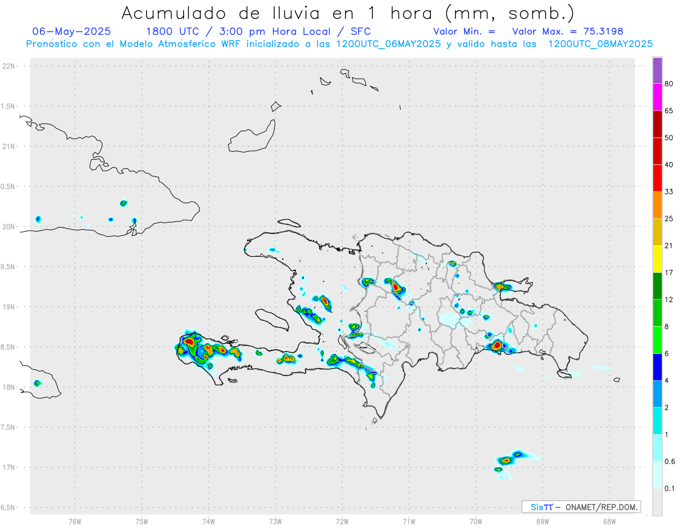The width and height of the screenshot is (684, 529).
Task: Click the '75W' longitude tick label
Action: pos(142,522)
